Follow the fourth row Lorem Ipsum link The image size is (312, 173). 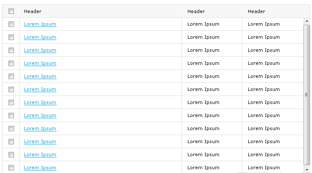40,63
